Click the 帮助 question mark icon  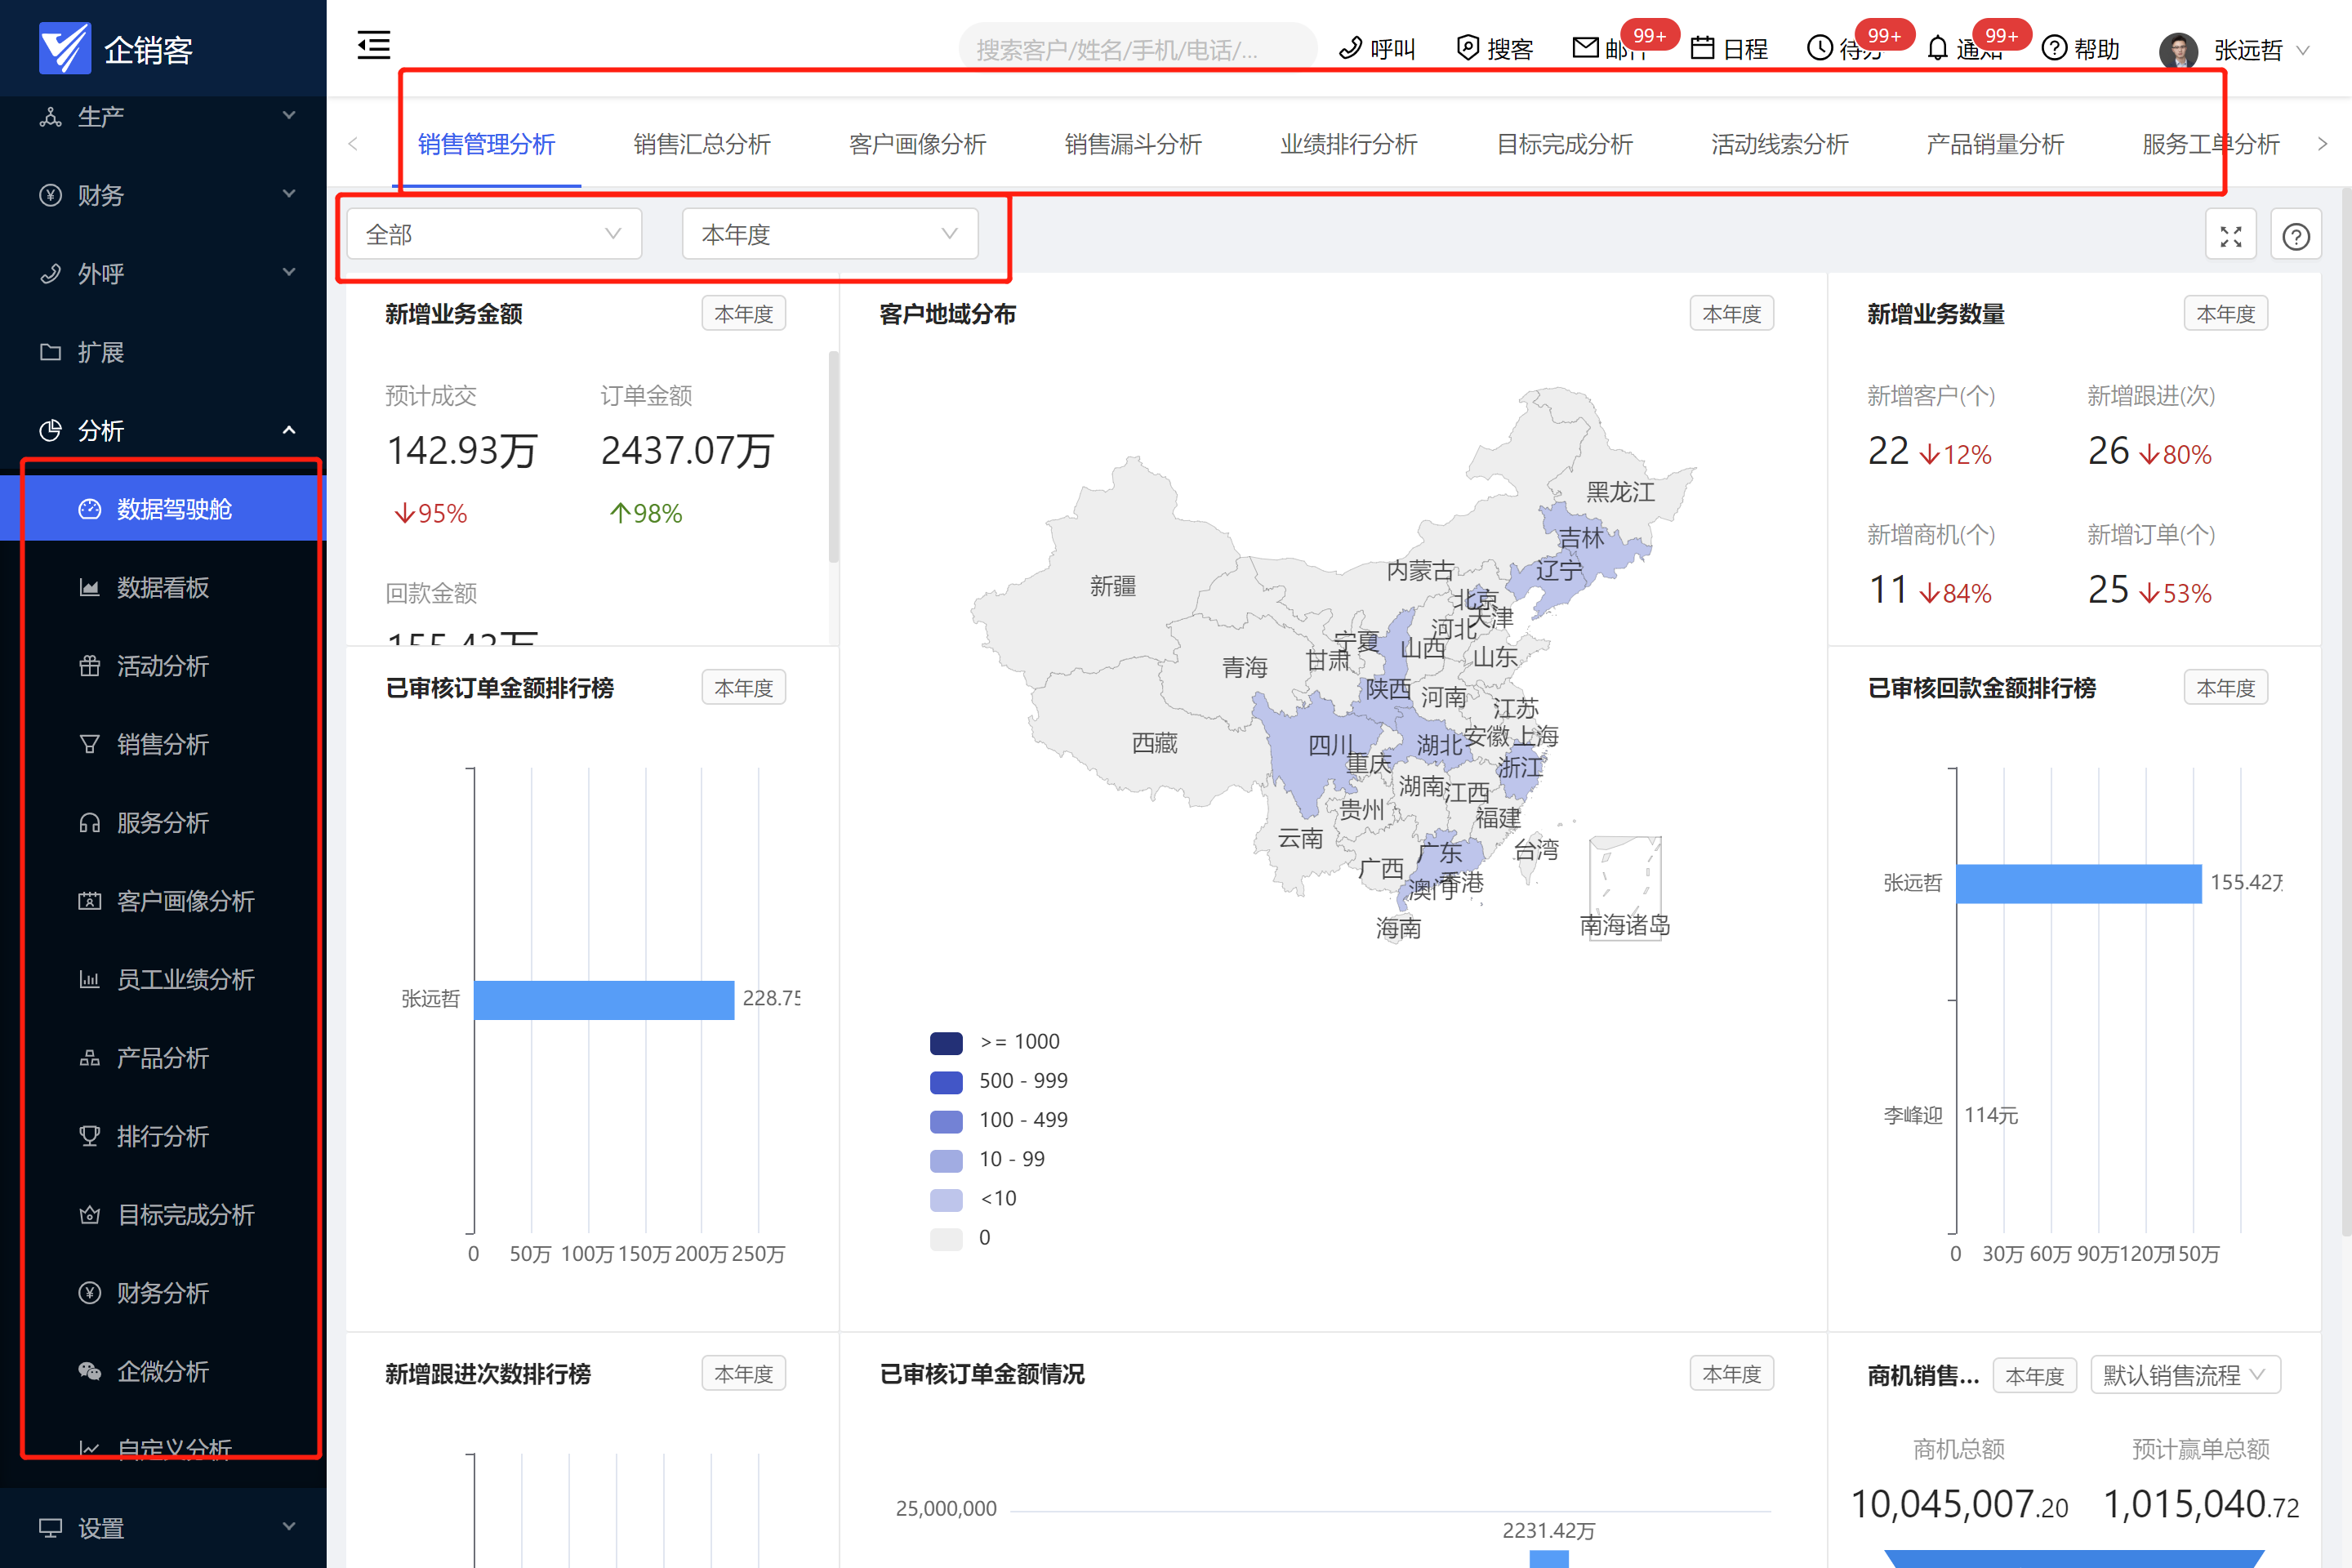(x=2055, y=47)
